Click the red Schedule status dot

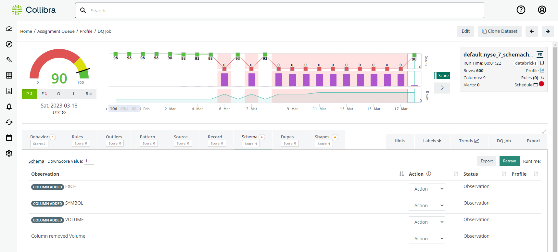click(541, 84)
